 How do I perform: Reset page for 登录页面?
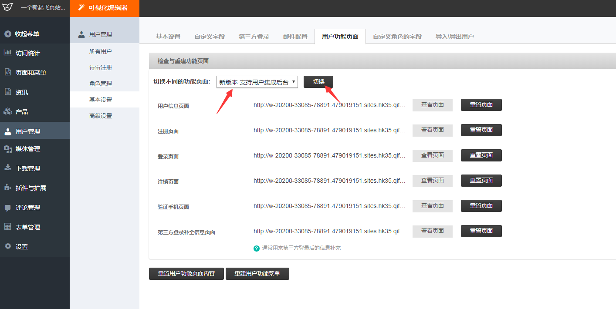coord(481,155)
